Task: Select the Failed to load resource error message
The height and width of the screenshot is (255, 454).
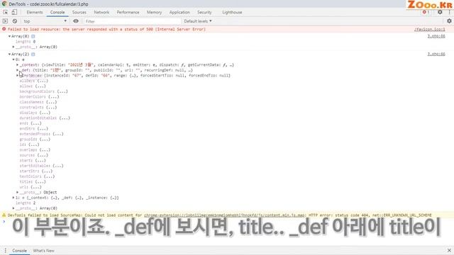Action: pyautogui.click(x=106, y=30)
